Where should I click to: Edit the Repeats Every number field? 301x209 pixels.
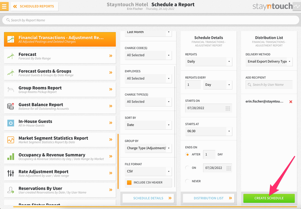(193, 85)
